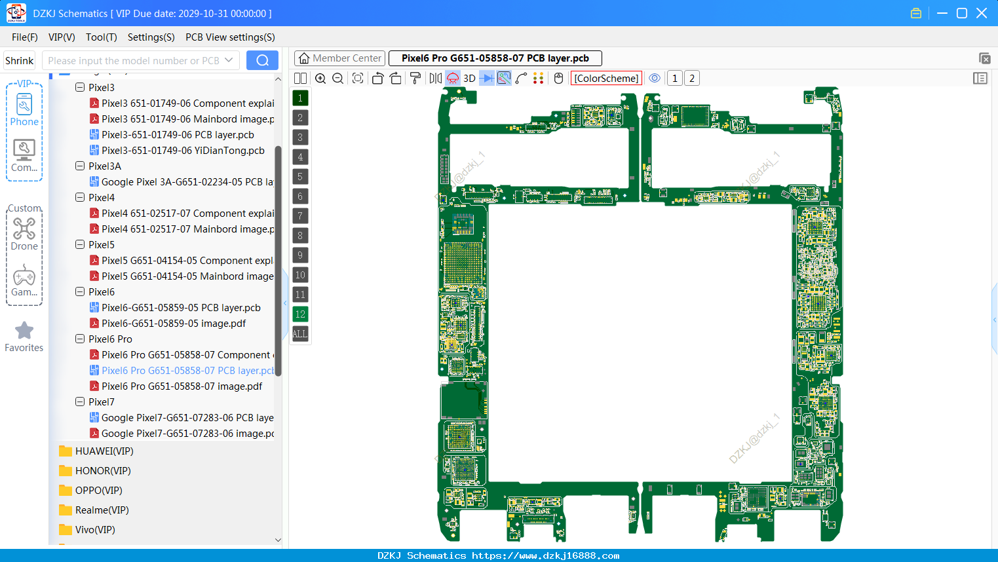The height and width of the screenshot is (562, 998).
Task: Open Favorites in the sidebar
Action: point(24,337)
